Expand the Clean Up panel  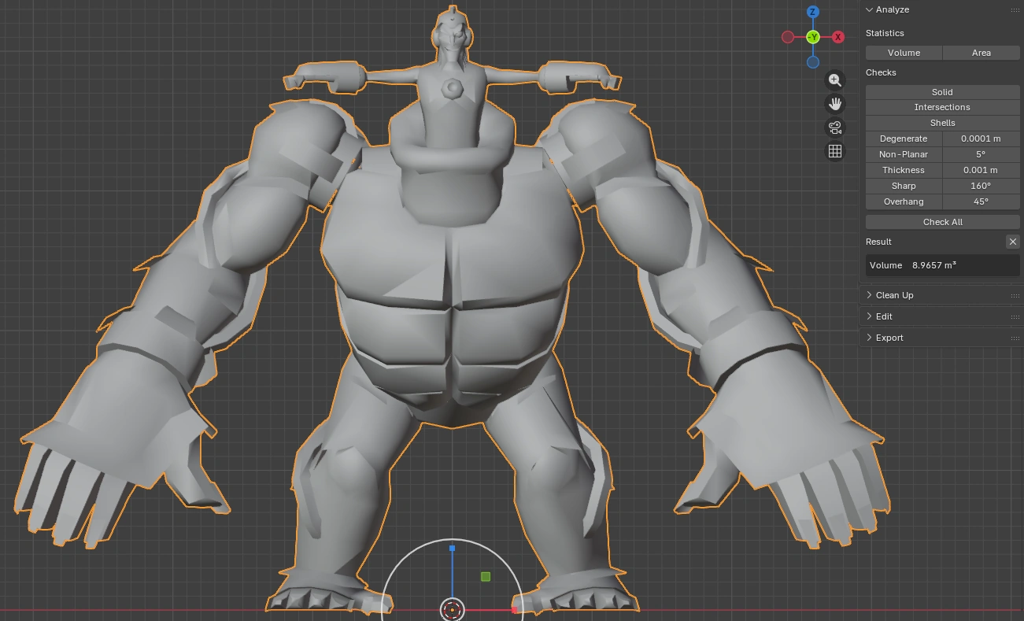(869, 295)
